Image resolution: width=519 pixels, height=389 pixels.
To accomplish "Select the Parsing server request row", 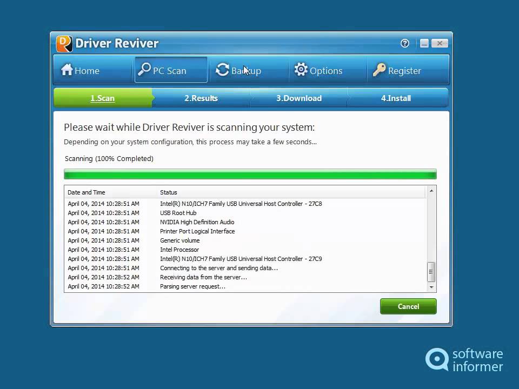I will point(245,286).
